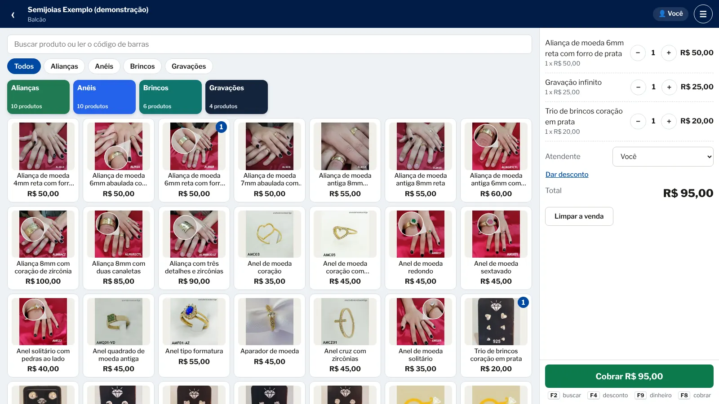719x404 pixels.
Task: Increase quantity of Aliança de moeda 6mm
Action: (x=669, y=53)
